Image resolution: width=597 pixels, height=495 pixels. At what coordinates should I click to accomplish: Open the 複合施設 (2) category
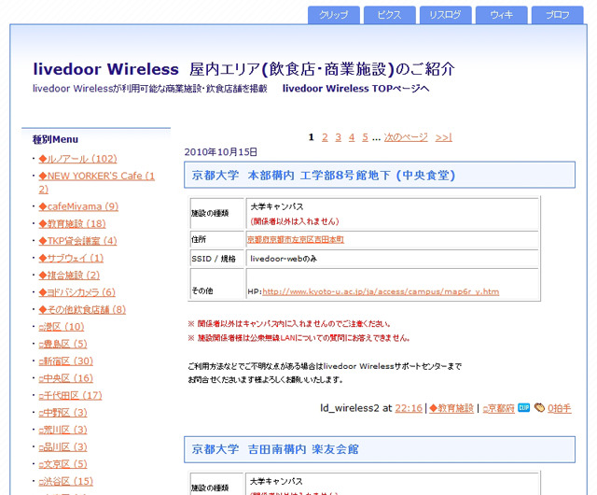(69, 275)
